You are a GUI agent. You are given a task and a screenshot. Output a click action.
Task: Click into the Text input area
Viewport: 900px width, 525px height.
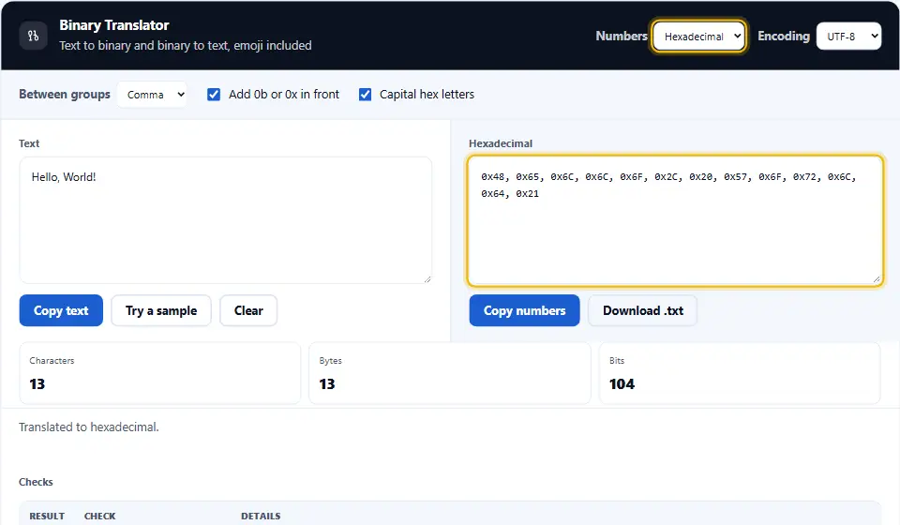(226, 220)
